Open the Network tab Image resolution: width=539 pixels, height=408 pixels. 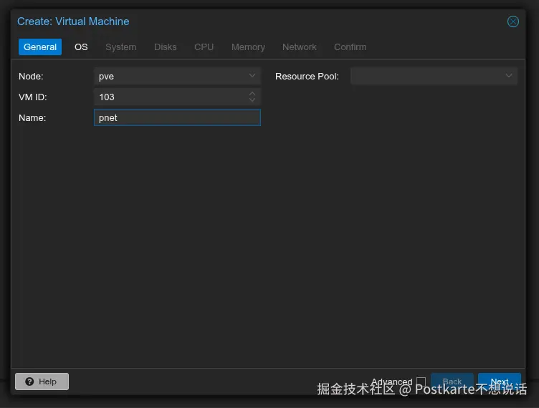tap(300, 47)
